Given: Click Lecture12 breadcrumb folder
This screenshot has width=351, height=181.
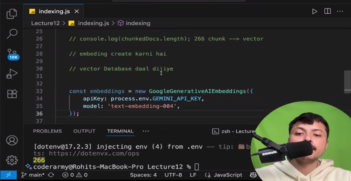Looking at the screenshot, I should coord(46,23).
